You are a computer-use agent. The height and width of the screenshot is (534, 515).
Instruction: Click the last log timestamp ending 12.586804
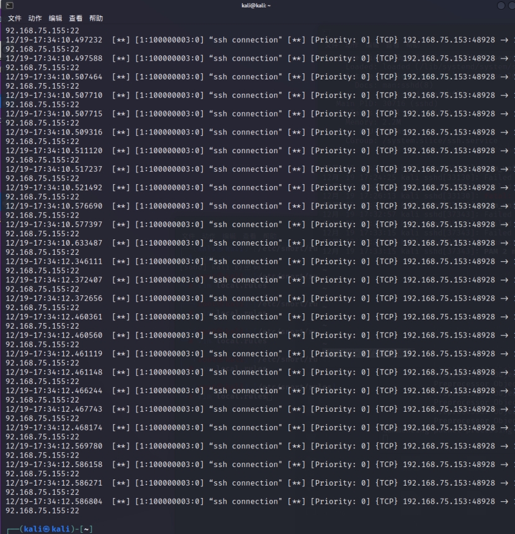click(x=54, y=501)
